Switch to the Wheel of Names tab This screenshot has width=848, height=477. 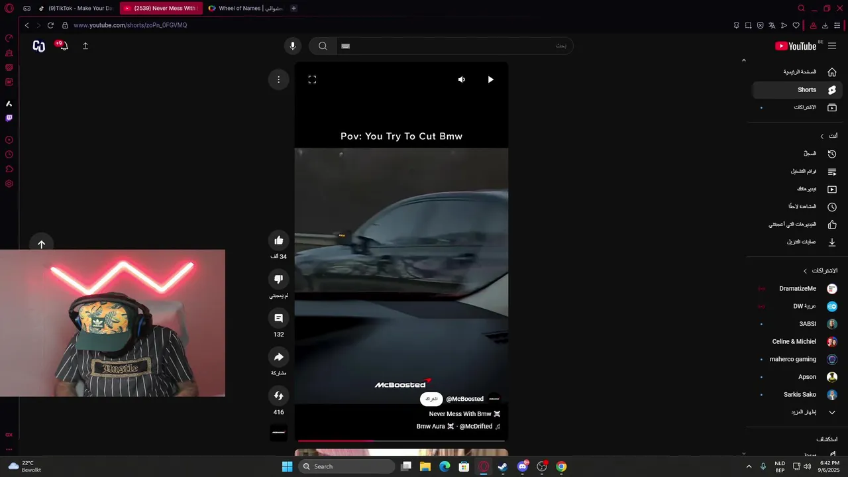pos(244,8)
